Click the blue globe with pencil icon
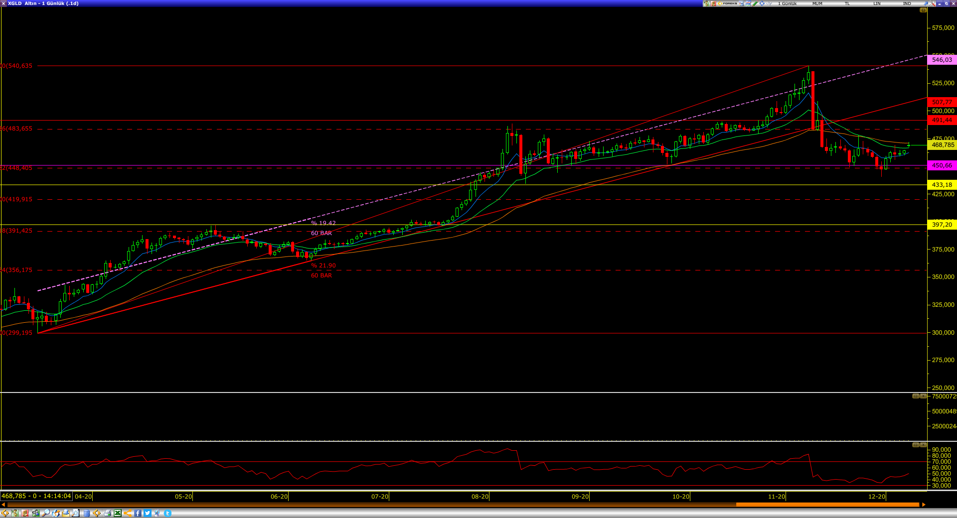Screen dimensions: 957x518 tap(56, 513)
